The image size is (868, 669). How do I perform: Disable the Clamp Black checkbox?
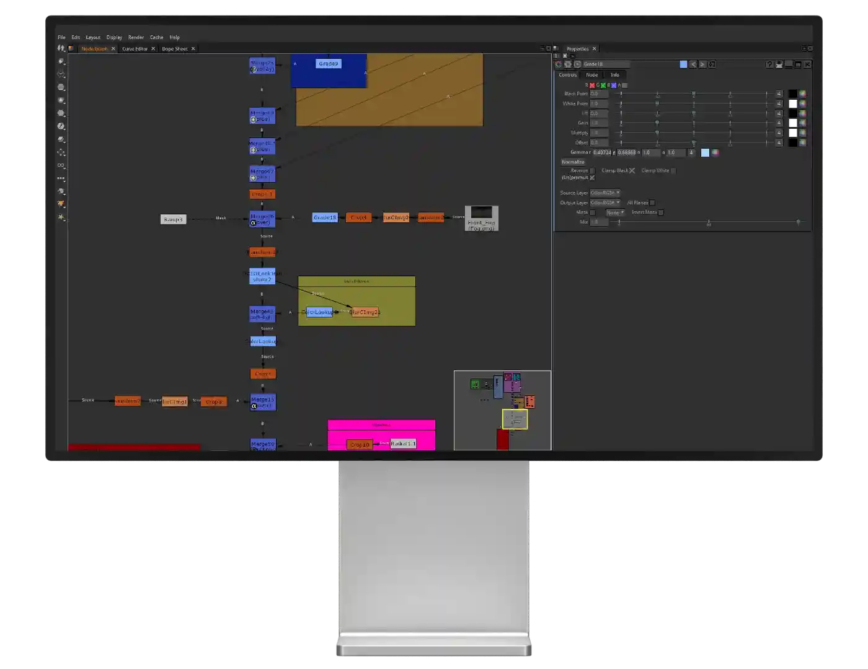[x=632, y=170]
